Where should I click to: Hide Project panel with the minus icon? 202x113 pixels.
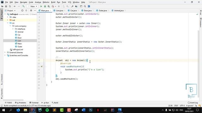coord(35,10)
